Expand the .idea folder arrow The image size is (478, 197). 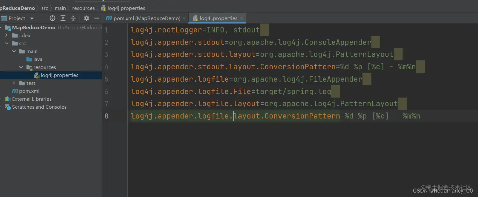click(x=7, y=35)
